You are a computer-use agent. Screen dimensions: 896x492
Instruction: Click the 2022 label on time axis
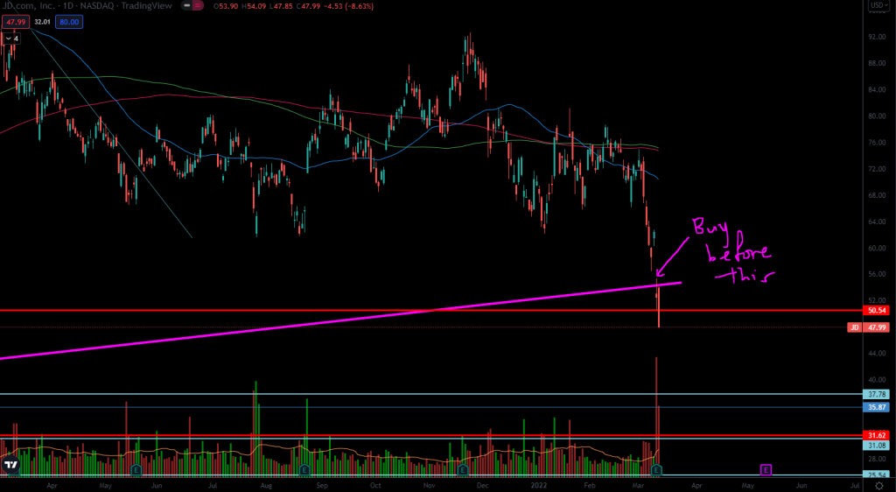point(539,485)
